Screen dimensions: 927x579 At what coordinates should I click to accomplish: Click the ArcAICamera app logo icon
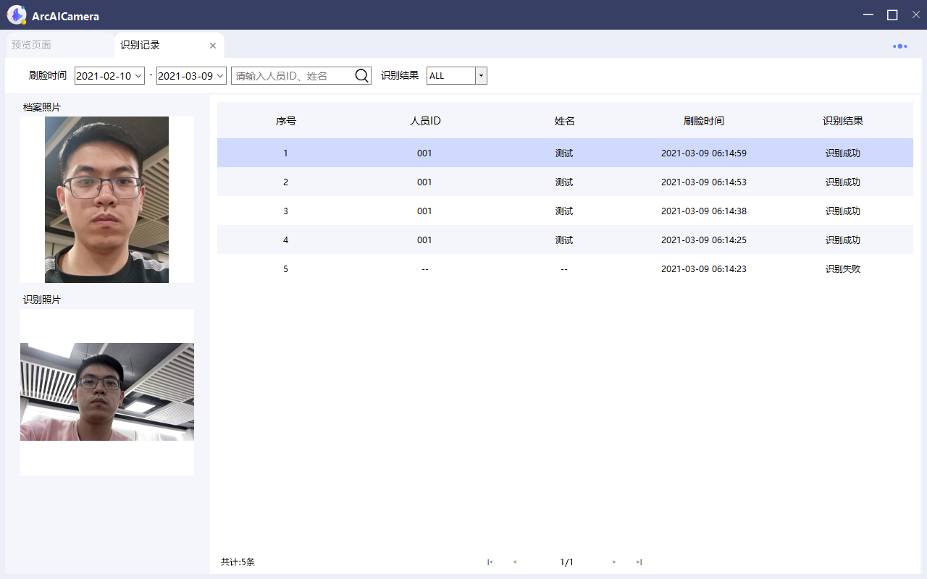(x=17, y=14)
